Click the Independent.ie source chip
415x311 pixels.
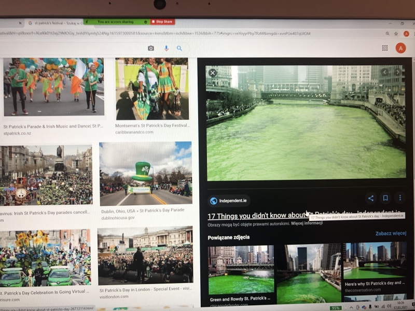(229, 201)
